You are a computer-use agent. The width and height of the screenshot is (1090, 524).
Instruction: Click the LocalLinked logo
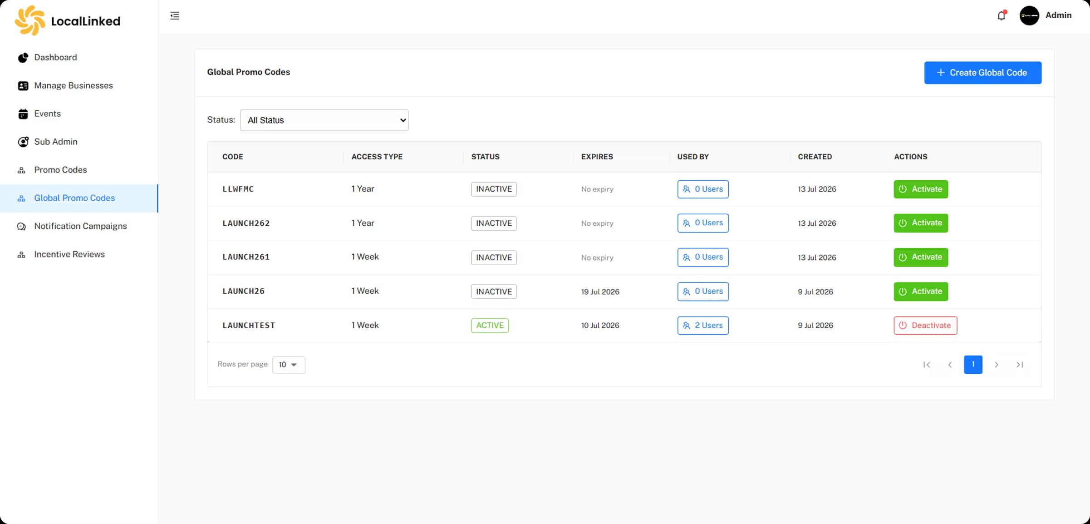pos(67,20)
